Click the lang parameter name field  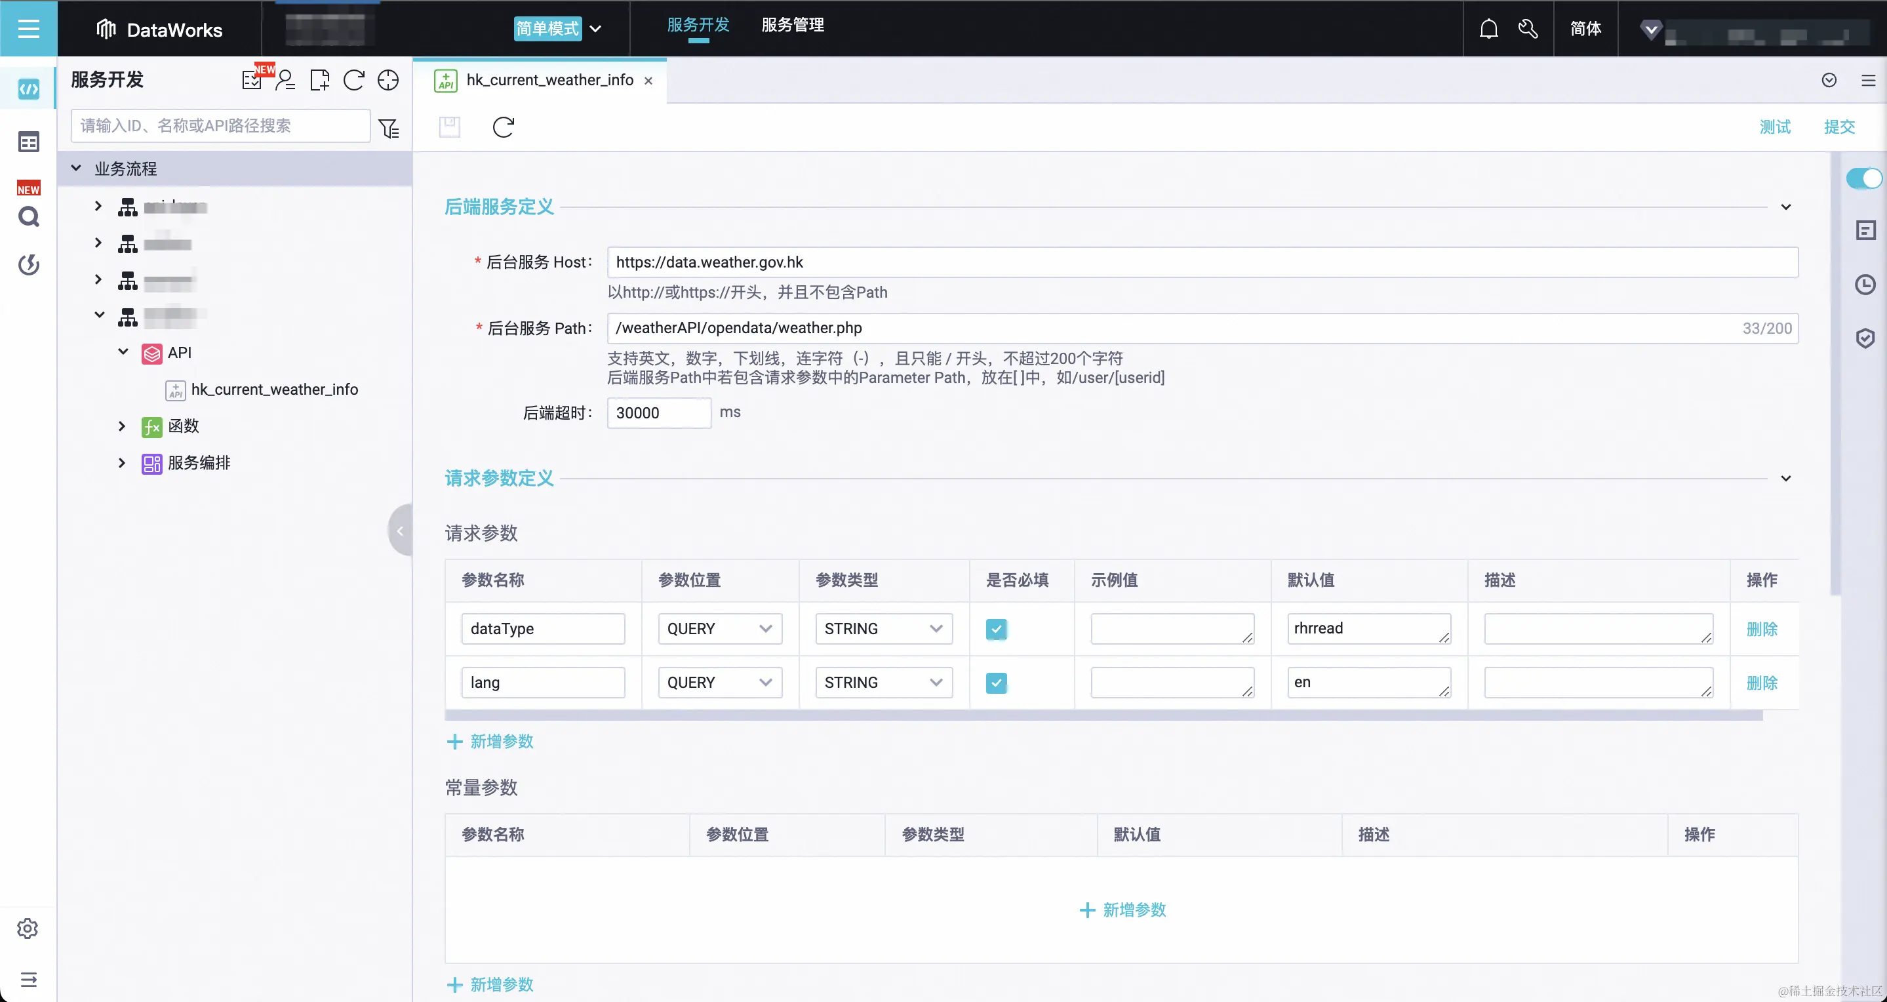click(x=543, y=682)
